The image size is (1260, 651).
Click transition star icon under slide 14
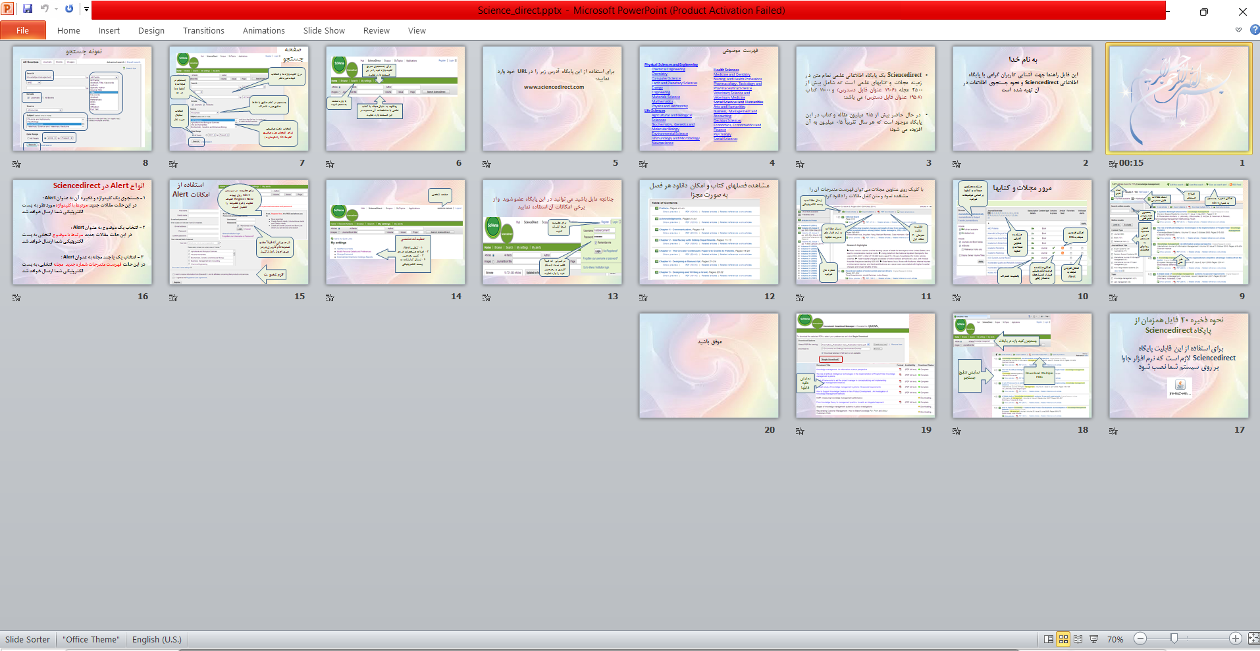[x=330, y=297]
